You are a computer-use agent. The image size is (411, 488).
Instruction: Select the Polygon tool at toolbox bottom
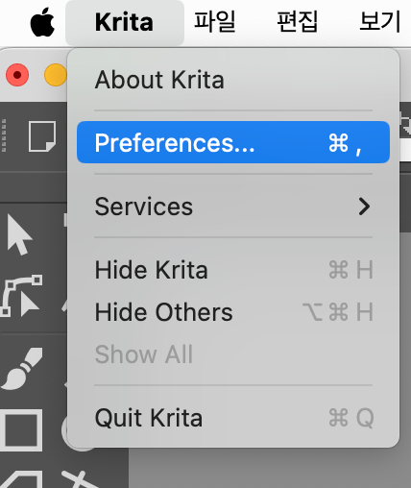point(21,479)
